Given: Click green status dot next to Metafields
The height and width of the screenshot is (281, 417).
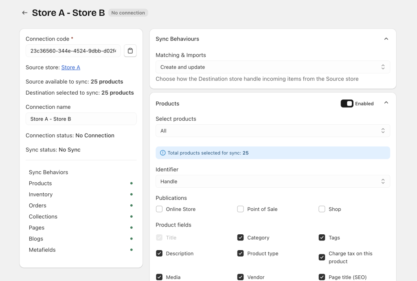Looking at the screenshot, I should [x=131, y=250].
